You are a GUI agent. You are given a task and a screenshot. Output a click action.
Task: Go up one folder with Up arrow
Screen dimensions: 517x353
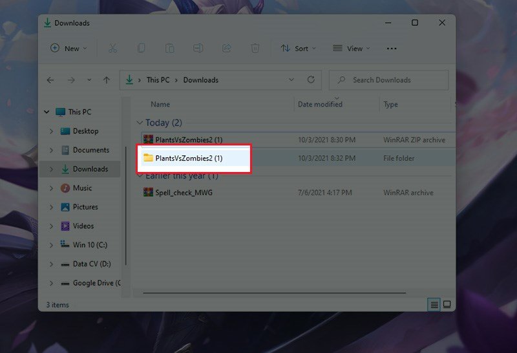(x=107, y=80)
